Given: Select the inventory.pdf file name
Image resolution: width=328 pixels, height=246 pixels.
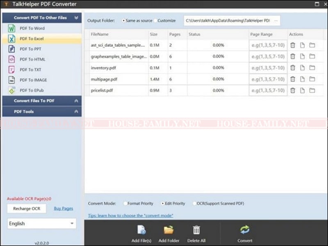Looking at the screenshot, I should tap(103, 68).
